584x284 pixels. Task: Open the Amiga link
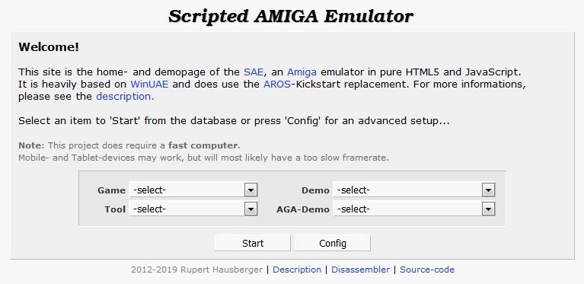[x=302, y=72]
